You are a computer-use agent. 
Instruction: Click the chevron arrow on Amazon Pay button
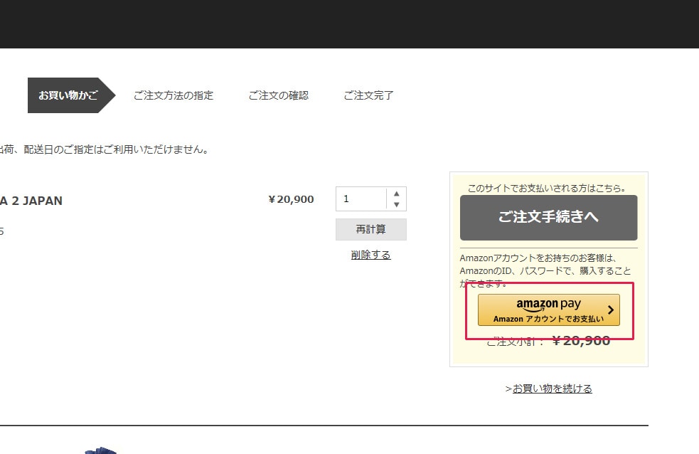tap(610, 310)
